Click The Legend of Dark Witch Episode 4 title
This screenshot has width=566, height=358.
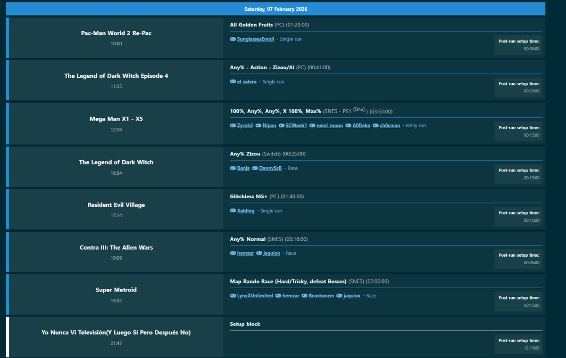click(116, 76)
